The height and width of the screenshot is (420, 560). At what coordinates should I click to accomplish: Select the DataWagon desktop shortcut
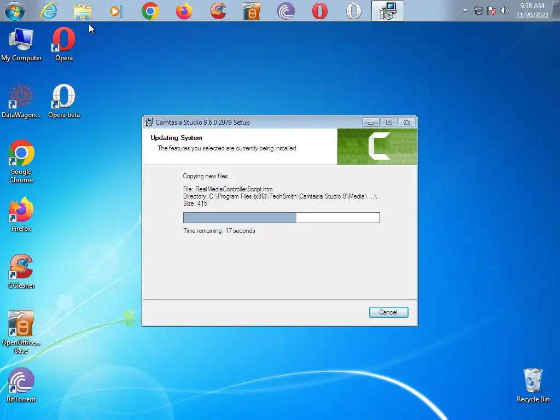[21, 101]
